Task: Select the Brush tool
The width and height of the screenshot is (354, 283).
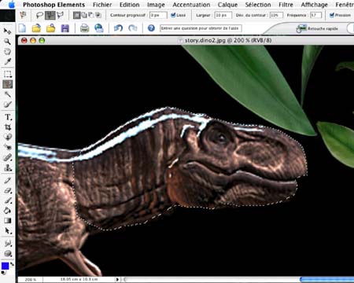Action: click(8, 200)
